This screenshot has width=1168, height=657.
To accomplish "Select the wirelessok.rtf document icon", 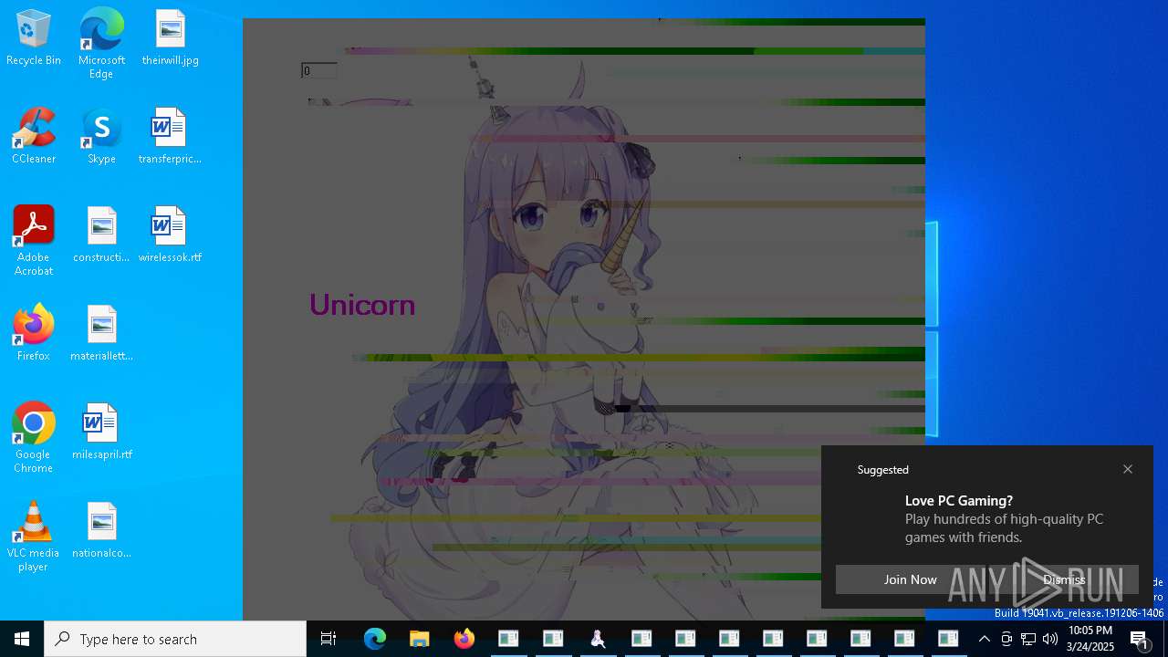I will click(170, 235).
